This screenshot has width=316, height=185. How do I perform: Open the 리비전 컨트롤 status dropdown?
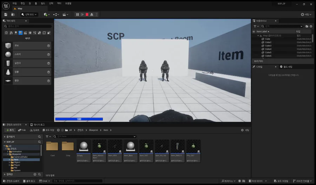click(x=302, y=181)
